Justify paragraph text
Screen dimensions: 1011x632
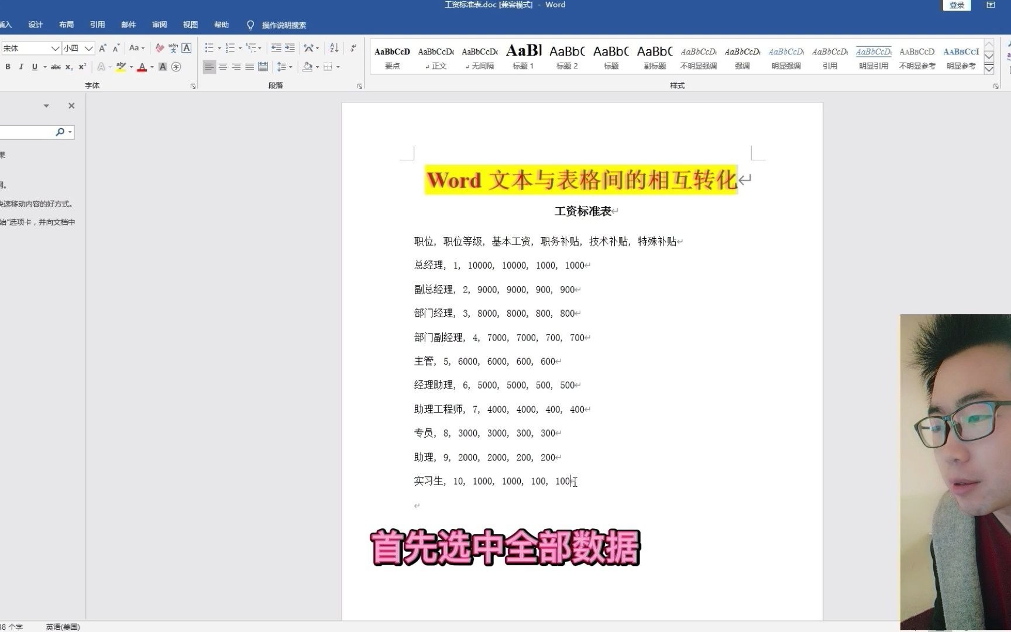coord(250,67)
